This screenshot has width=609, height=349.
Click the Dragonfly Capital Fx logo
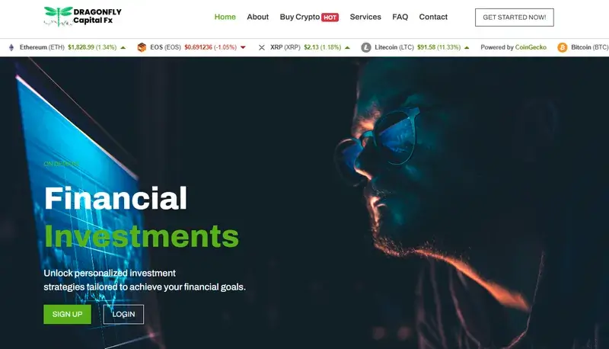pyautogui.click(x=83, y=17)
